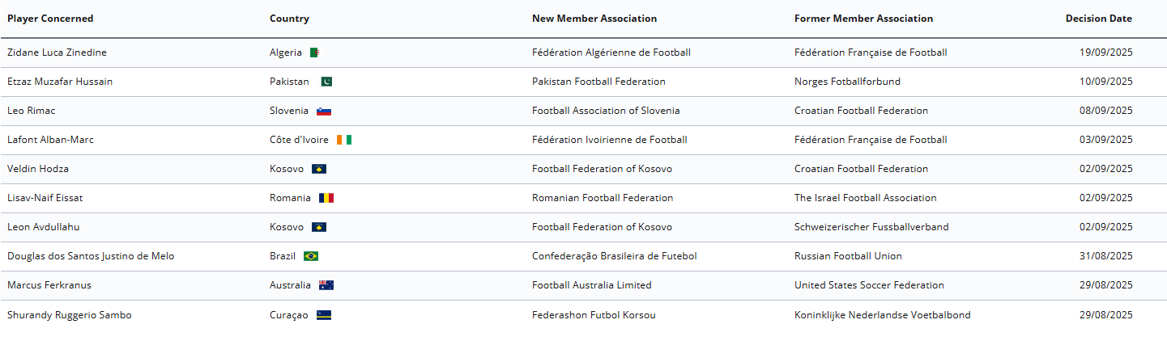Click the Australia flag icon
This screenshot has height=345, width=1167.
(326, 285)
